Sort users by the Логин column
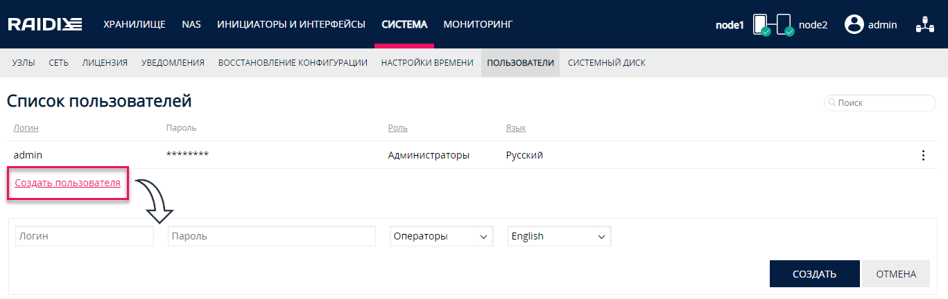948x299 pixels. coord(26,128)
